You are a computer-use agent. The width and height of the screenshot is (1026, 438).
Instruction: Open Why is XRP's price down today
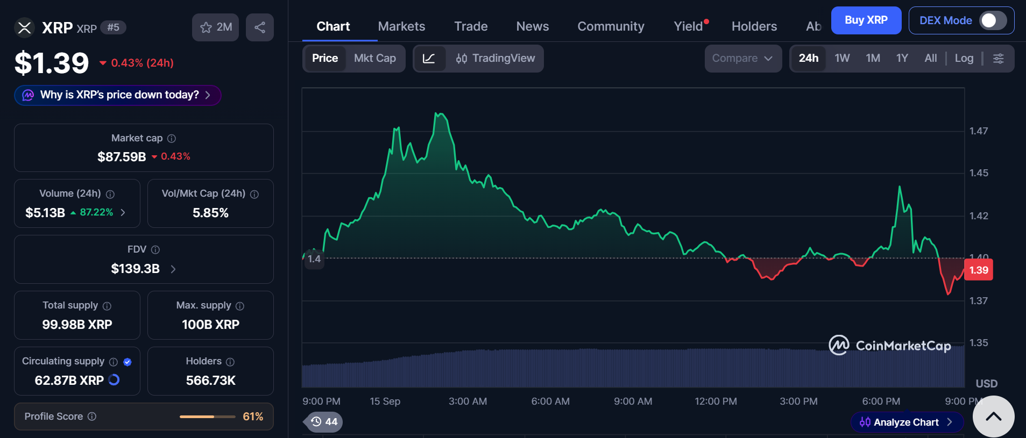[x=118, y=95]
